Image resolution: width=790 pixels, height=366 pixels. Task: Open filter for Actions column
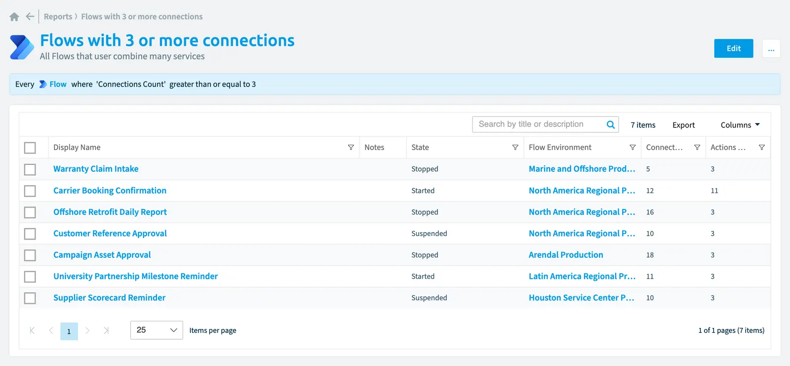click(762, 147)
